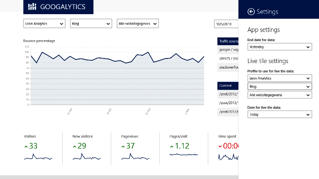Click the Pages/visit sparkline chart

pyautogui.click(x=184, y=155)
